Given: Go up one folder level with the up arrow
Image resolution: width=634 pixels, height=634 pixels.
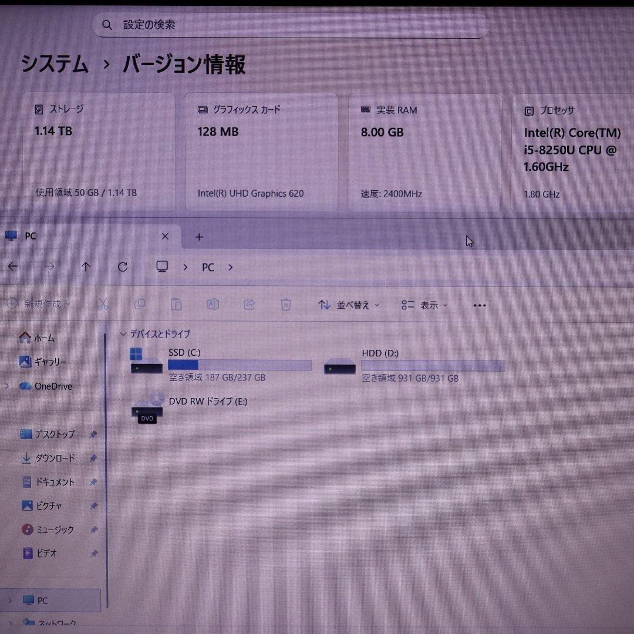Looking at the screenshot, I should click(x=85, y=267).
